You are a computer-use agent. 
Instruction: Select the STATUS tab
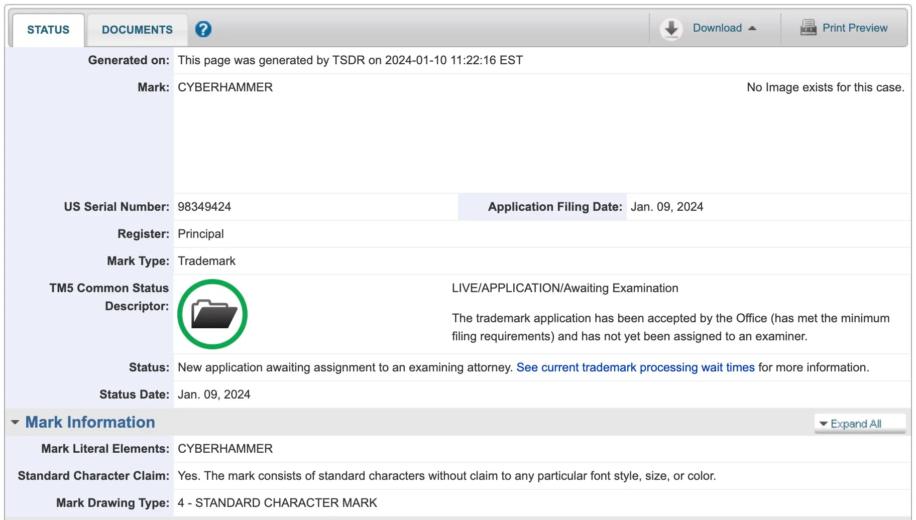coord(48,30)
